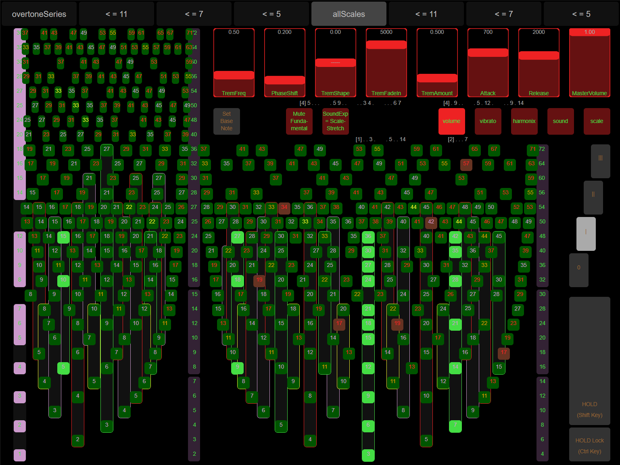Select the scale mode button
The height and width of the screenshot is (465, 620).
597,121
